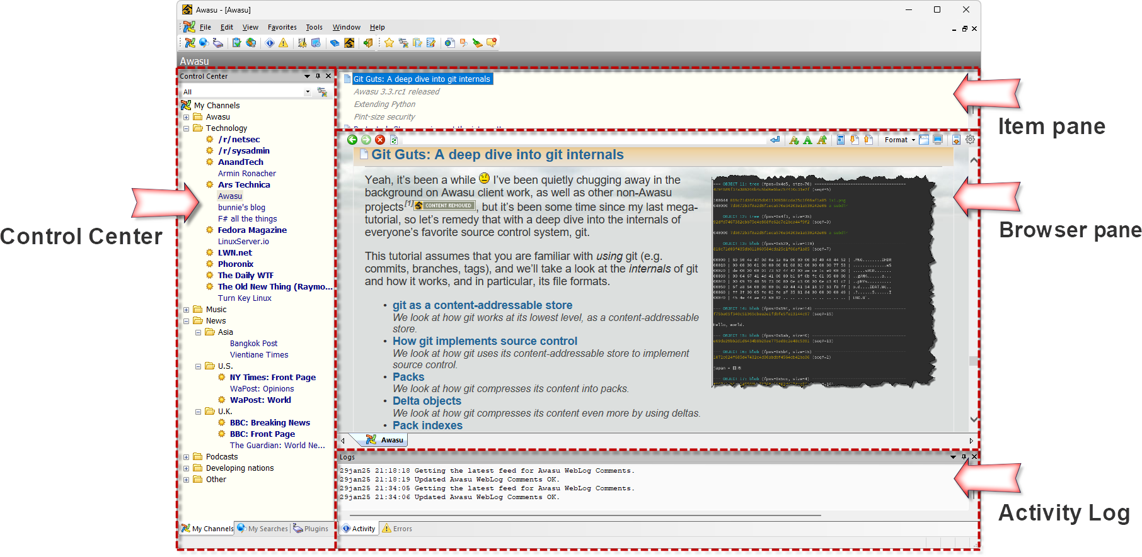Open the Packs link
The image size is (1142, 557).
click(408, 377)
